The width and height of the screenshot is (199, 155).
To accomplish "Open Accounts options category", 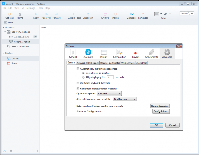I will 88,54.
